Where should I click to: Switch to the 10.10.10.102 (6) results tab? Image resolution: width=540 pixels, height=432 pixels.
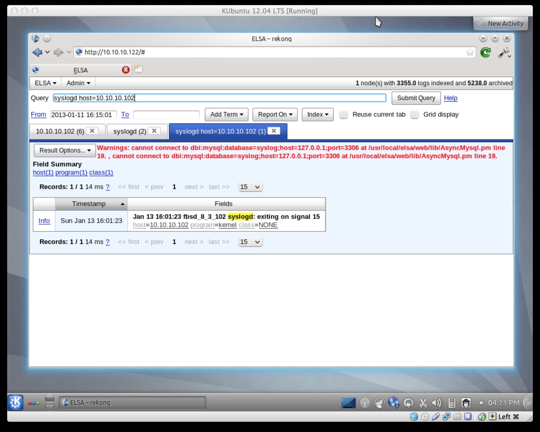pyautogui.click(x=60, y=131)
